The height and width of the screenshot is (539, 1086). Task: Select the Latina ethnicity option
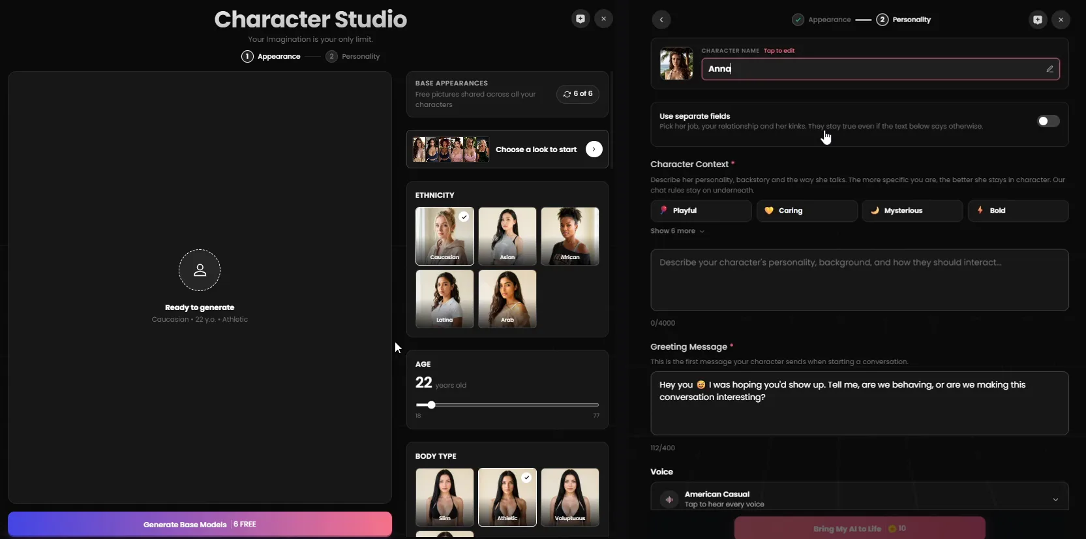[445, 299]
